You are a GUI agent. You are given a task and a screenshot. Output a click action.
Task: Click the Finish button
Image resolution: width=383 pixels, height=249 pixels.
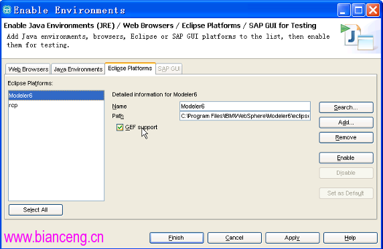[x=177, y=238]
